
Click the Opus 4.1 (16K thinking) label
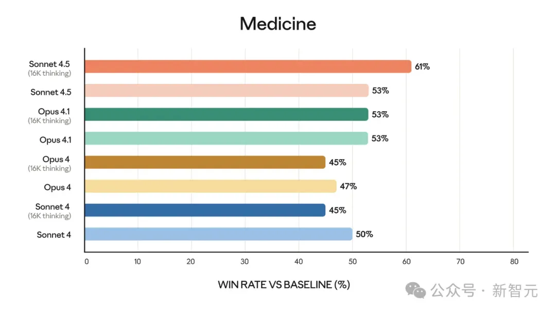point(49,116)
